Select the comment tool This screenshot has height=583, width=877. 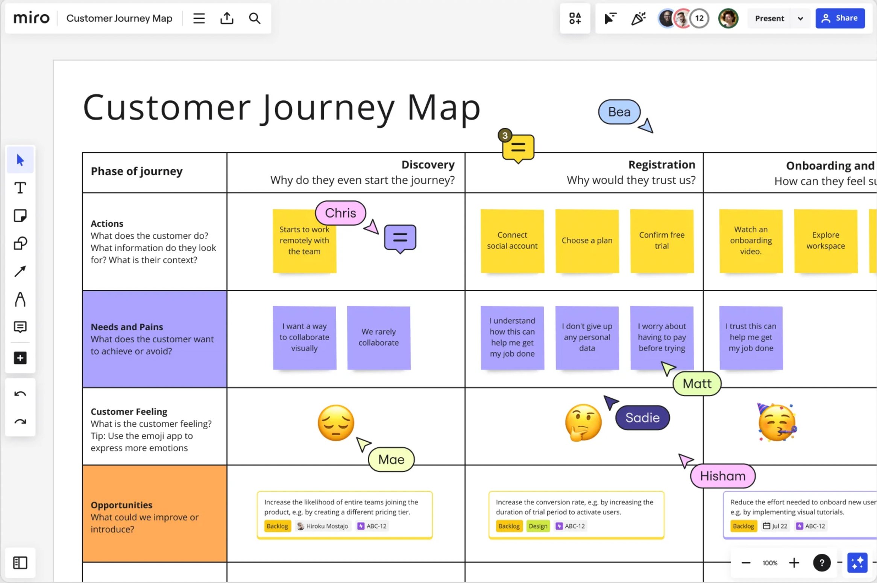pos(20,327)
